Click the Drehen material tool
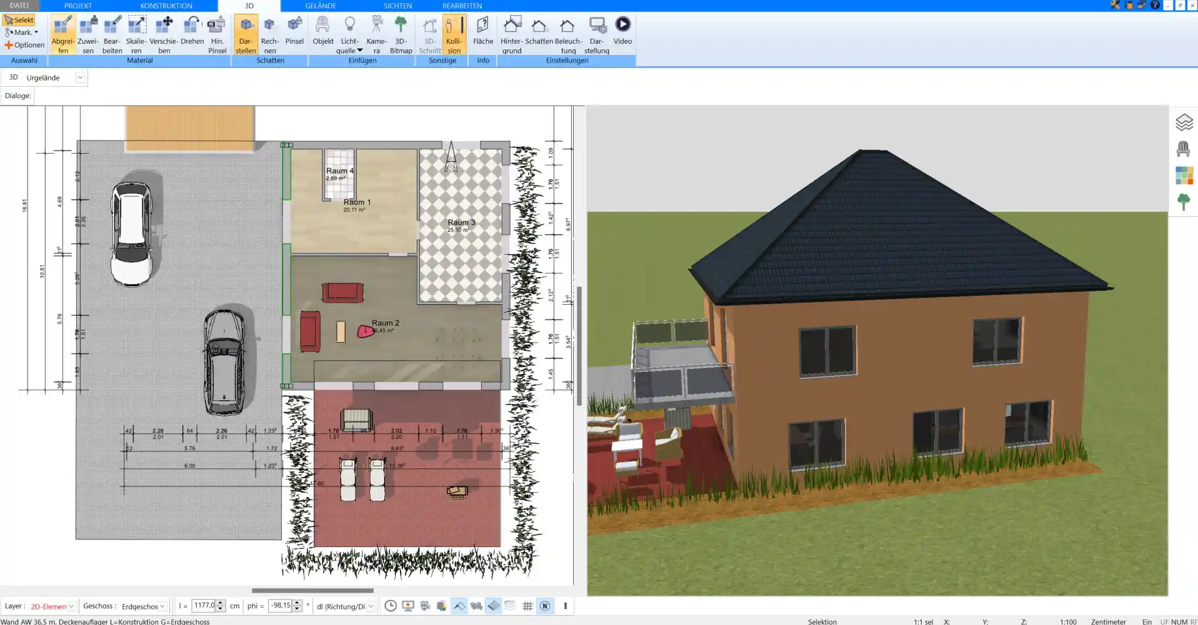The image size is (1198, 625). (x=192, y=31)
